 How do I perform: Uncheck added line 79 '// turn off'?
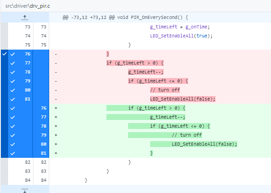13,135
